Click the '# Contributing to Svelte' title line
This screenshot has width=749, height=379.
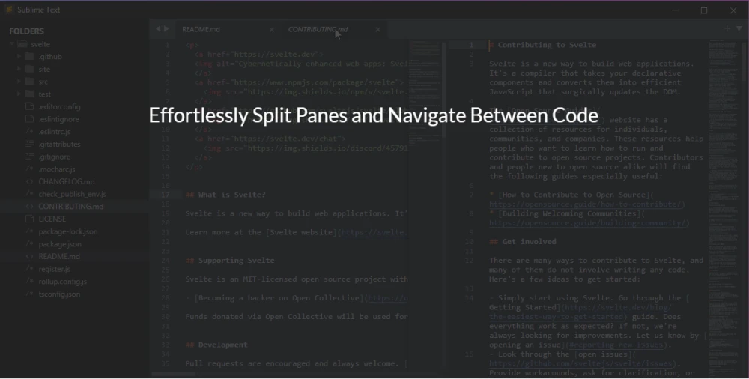(542, 45)
